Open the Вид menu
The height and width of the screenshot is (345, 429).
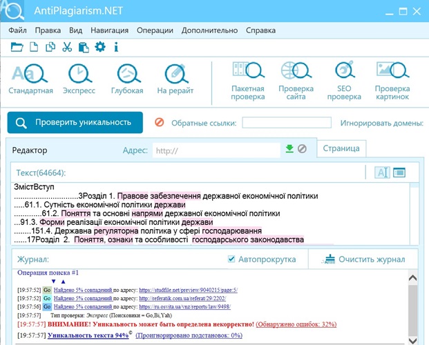(76, 30)
